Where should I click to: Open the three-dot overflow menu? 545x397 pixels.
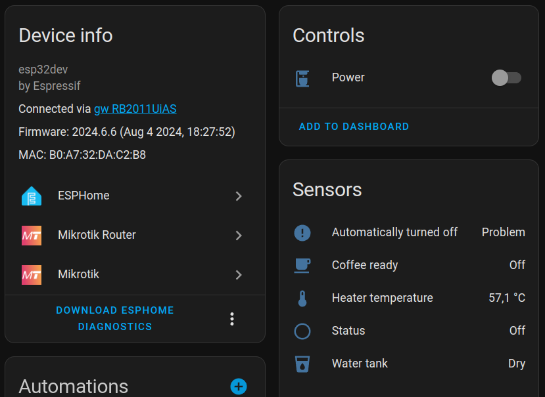(232, 319)
